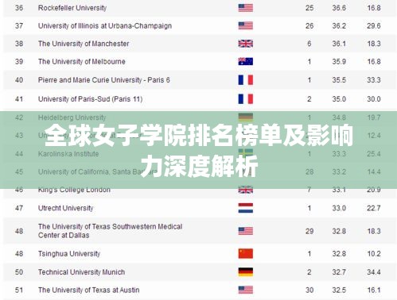Open the Rockefeller University entry
Screen dimensions: 397x300
tap(72, 8)
